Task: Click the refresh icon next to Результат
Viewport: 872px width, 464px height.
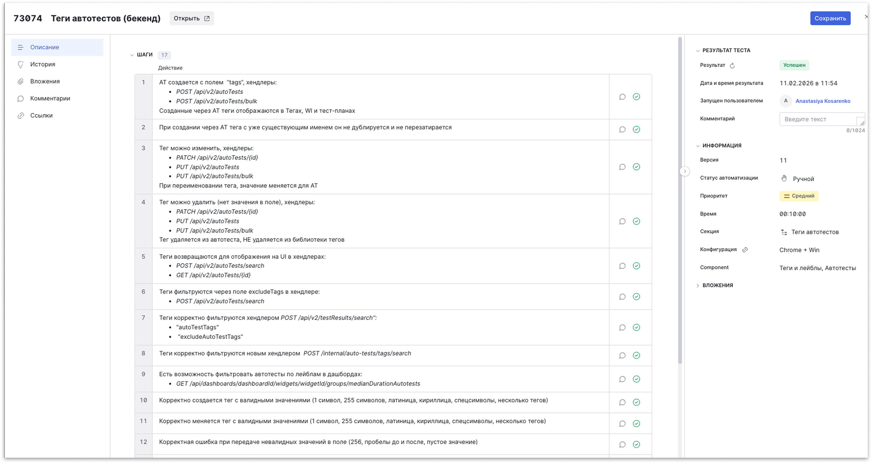Action: [x=732, y=66]
